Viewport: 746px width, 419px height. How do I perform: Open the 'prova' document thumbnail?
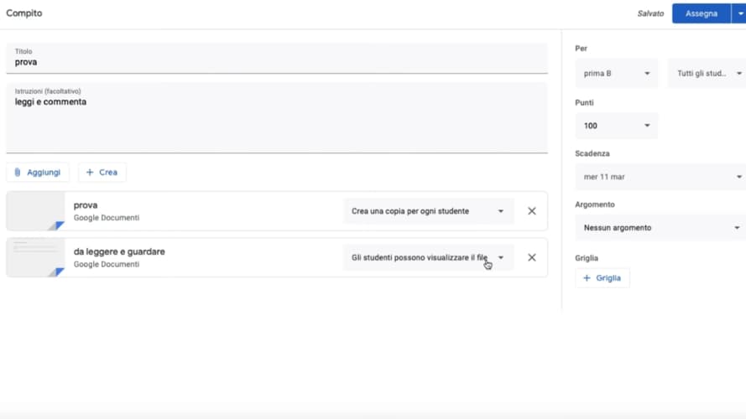tap(35, 211)
